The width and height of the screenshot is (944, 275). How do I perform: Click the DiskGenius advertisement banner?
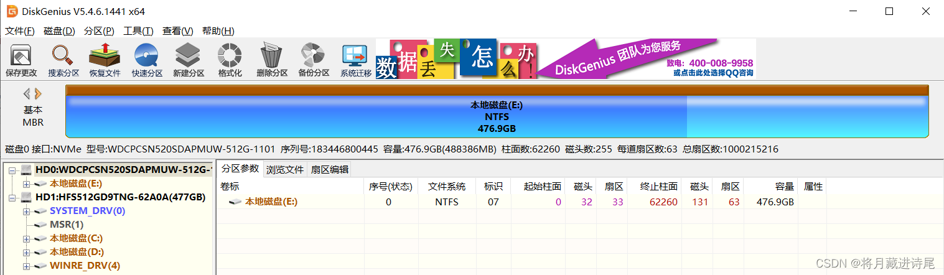566,59
